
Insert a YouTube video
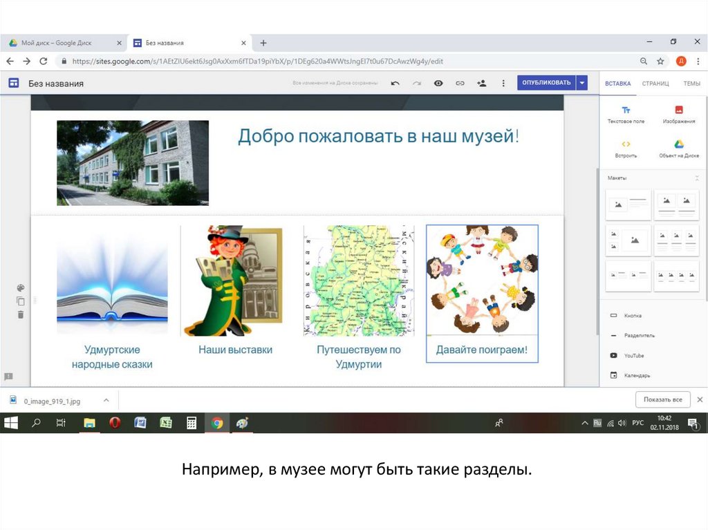point(626,356)
